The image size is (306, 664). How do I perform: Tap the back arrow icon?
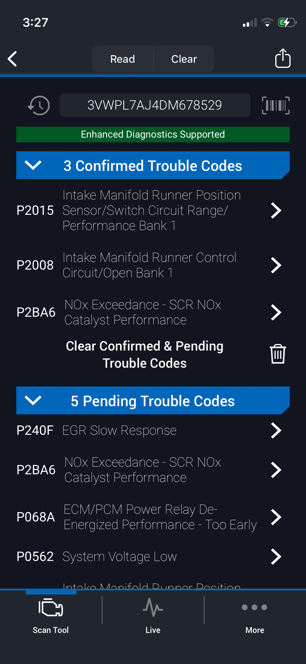[13, 59]
